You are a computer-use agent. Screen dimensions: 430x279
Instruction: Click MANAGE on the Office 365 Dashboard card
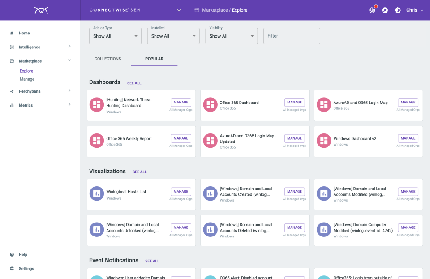pos(294,102)
